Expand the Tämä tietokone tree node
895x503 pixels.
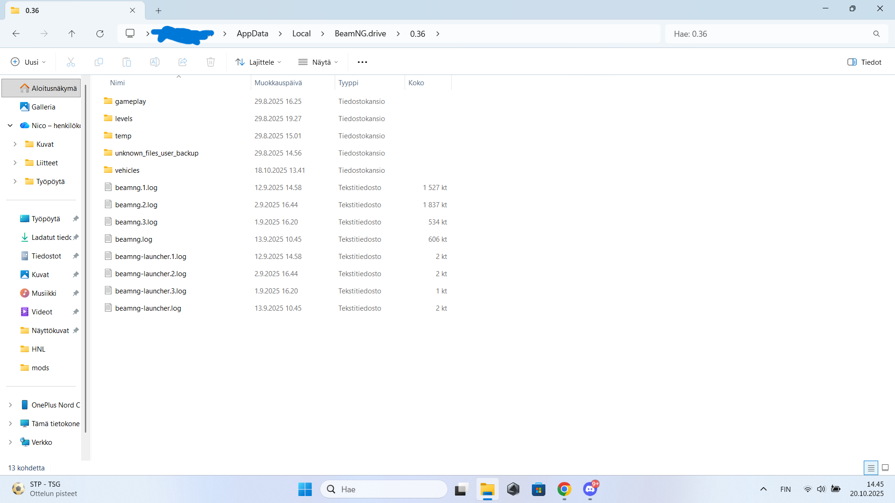pos(10,423)
